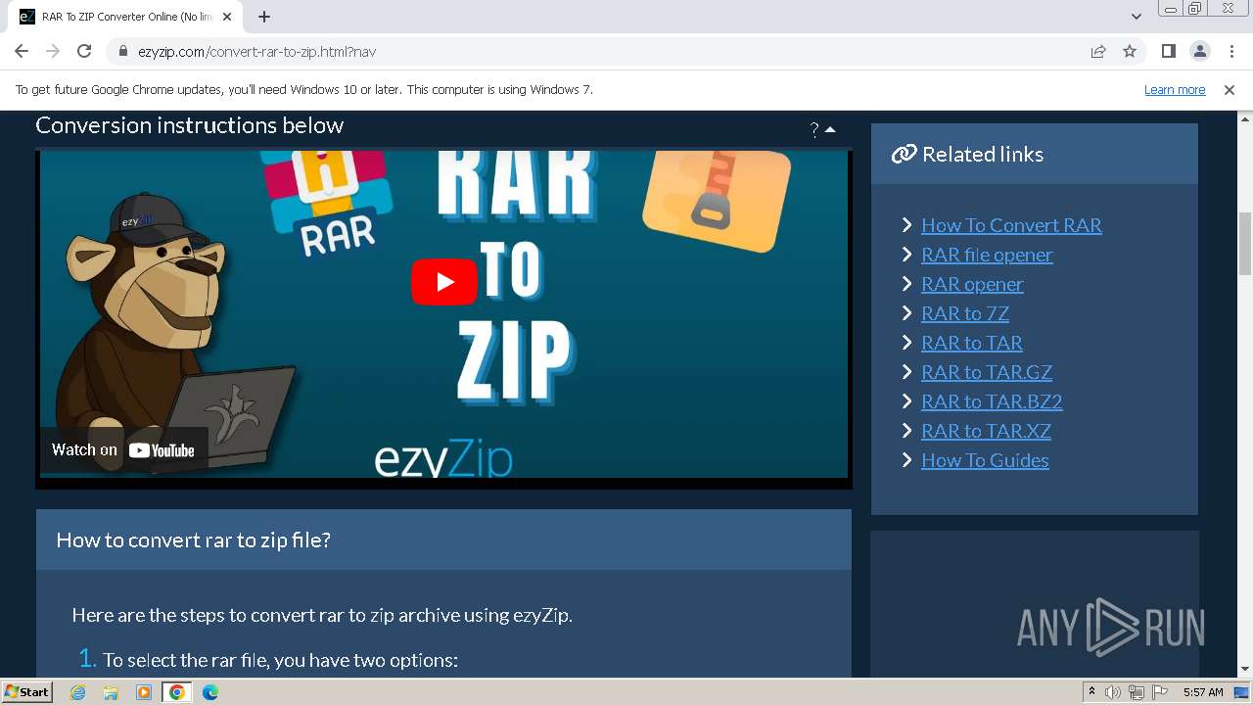Viewport: 1253px width, 705px height.
Task: Click the page vertical scrollbar thumb
Action: pos(1245,243)
